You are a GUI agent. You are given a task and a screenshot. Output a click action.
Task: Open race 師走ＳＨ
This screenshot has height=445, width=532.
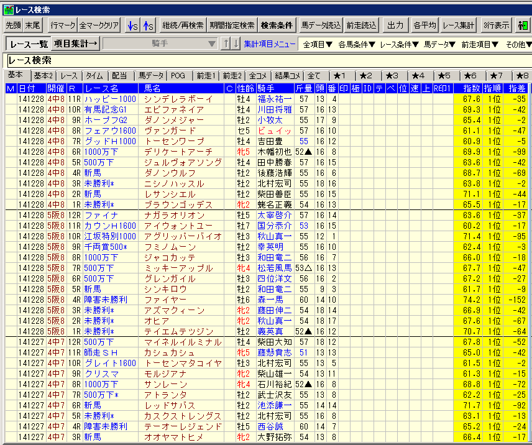[x=101, y=352]
